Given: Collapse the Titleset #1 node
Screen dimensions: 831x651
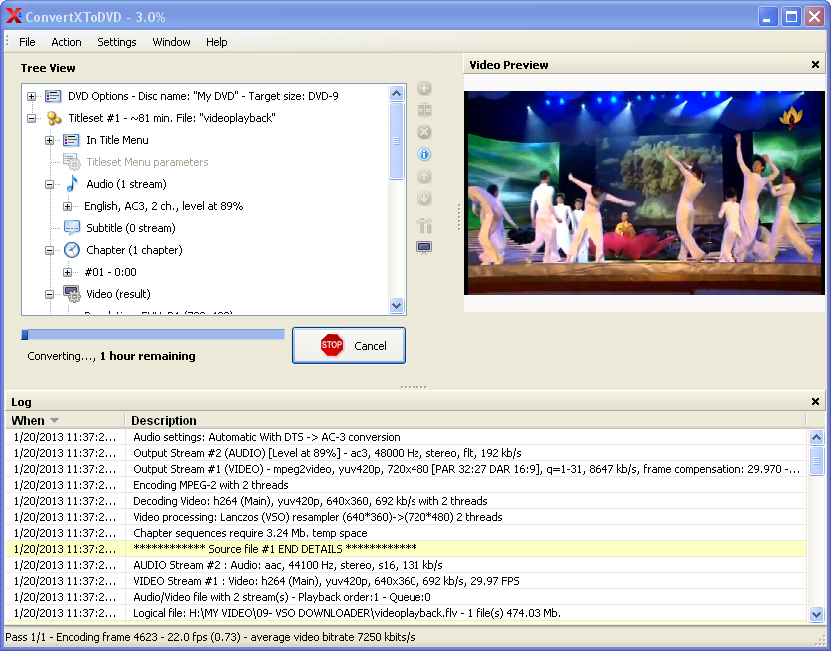Looking at the screenshot, I should tap(32, 118).
